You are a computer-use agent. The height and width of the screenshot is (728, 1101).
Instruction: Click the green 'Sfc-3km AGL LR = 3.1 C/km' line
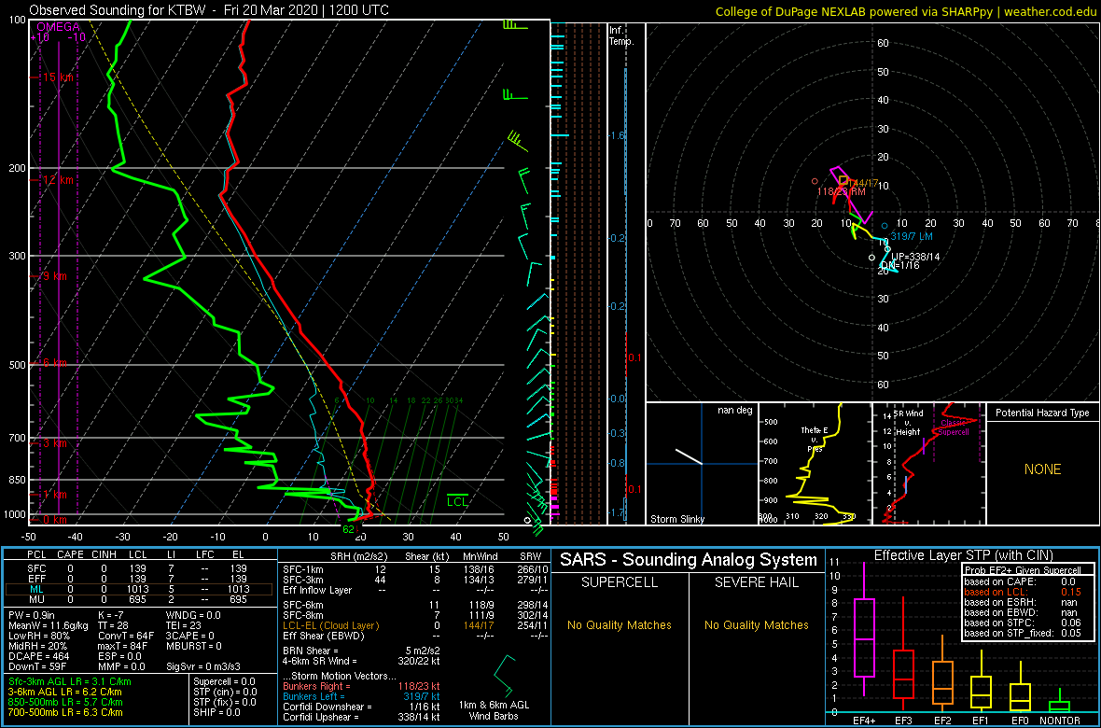pyautogui.click(x=69, y=681)
